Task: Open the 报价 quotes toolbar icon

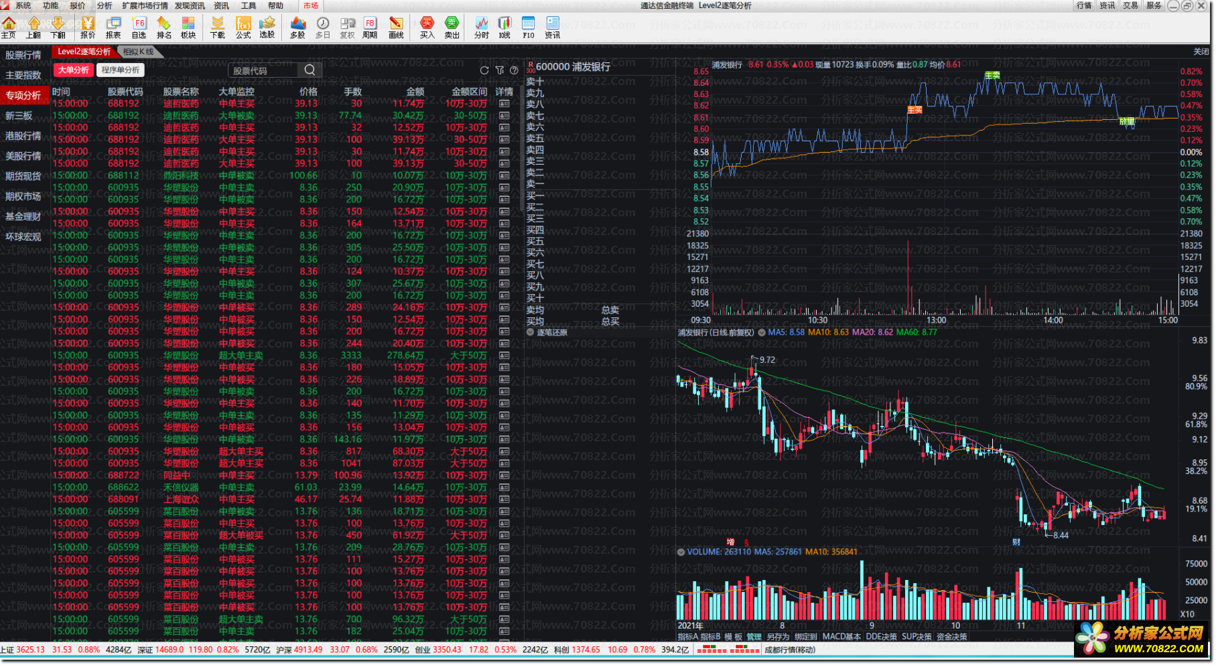Action: [88, 28]
